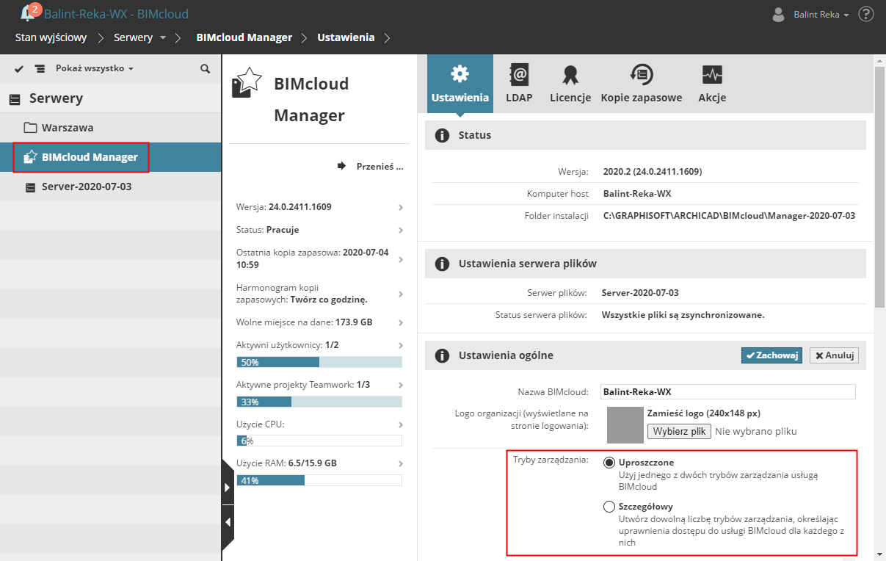Select BIMcloud Manager in the server tree
Viewport: 886px width, 561px height.
pyautogui.click(x=110, y=157)
